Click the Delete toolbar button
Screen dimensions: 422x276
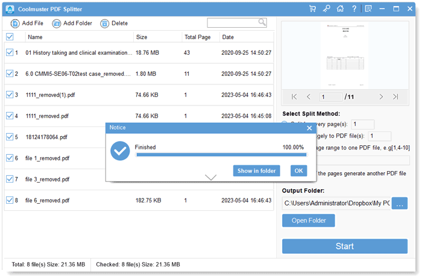[x=114, y=24]
